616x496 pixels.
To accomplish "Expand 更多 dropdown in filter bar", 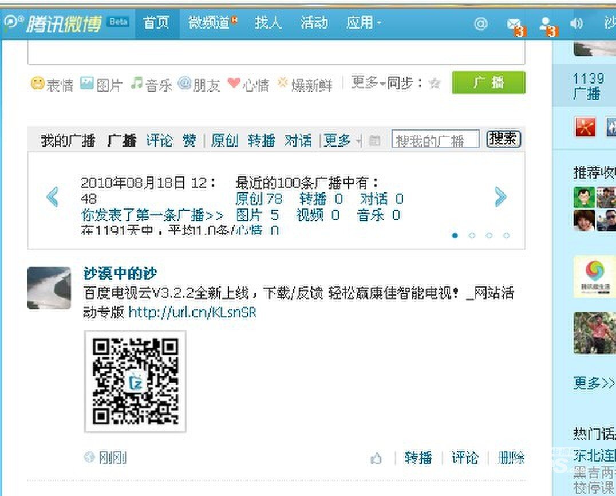I will coord(342,140).
